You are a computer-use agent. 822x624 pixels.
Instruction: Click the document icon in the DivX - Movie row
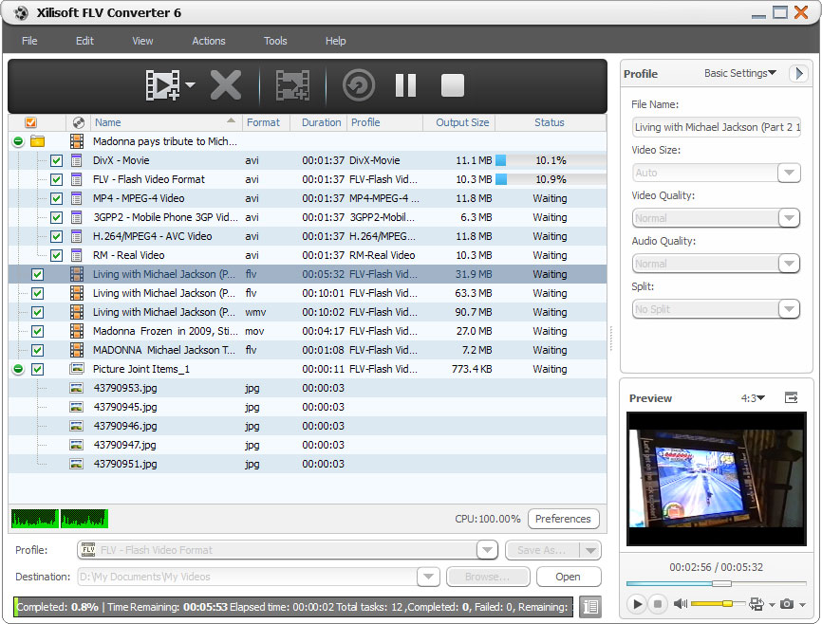77,160
